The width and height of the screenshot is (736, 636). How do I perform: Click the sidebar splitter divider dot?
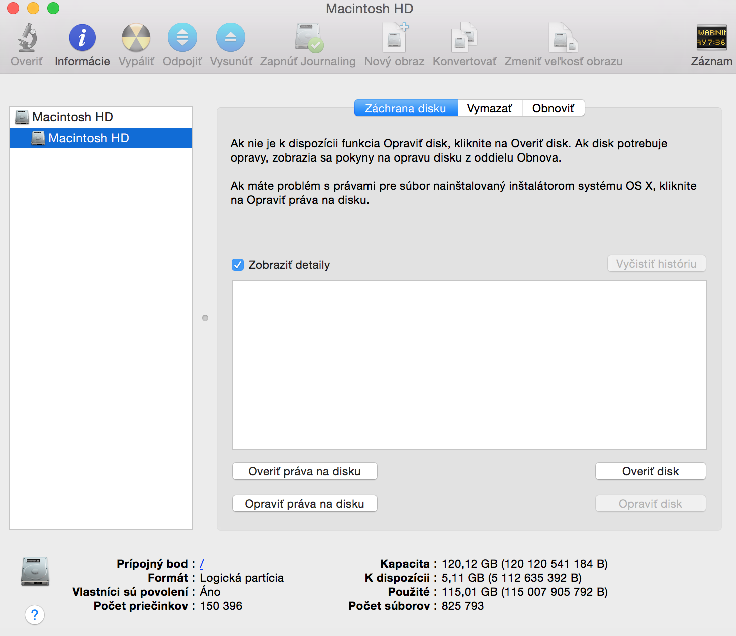[x=205, y=318]
